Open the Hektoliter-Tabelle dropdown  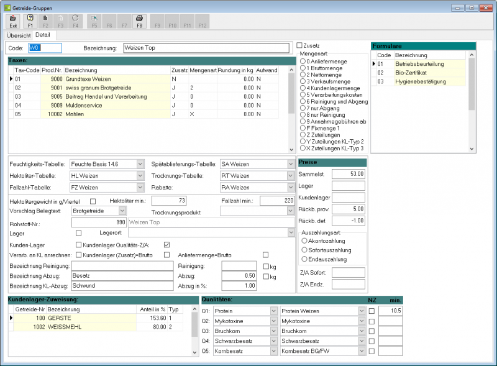(140, 176)
